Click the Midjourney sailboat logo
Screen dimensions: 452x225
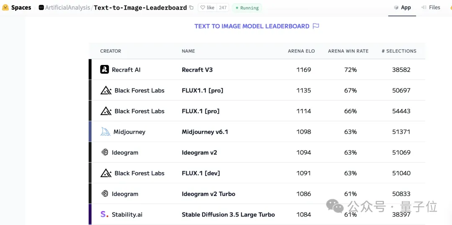[x=105, y=132]
